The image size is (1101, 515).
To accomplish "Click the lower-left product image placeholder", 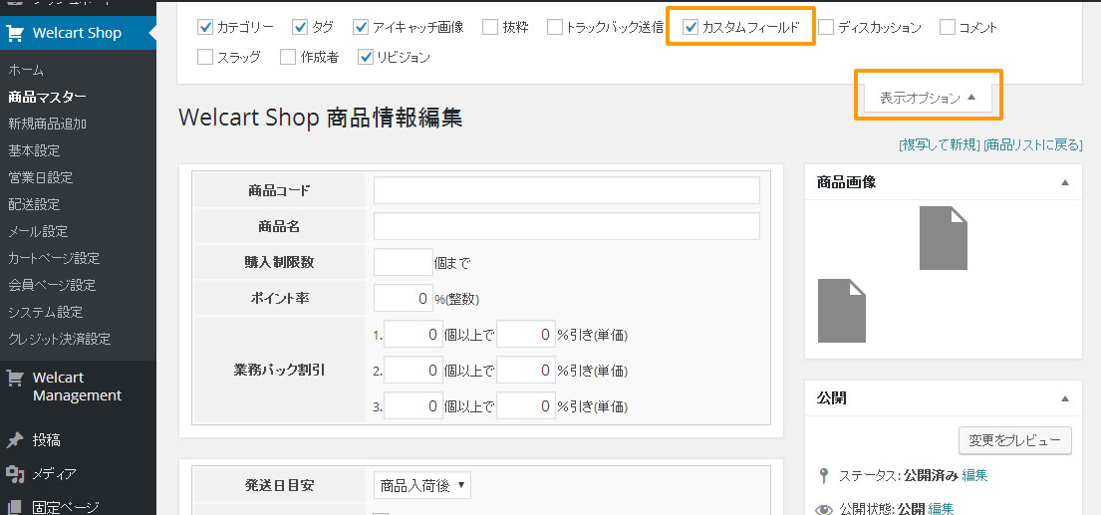I will (842, 311).
